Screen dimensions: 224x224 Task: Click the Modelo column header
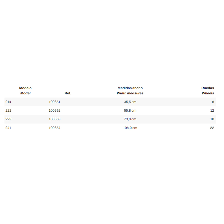coord(25,90)
